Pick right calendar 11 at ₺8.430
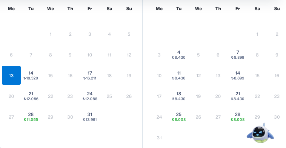Viewport: 286px width, 148px height. click(x=179, y=75)
